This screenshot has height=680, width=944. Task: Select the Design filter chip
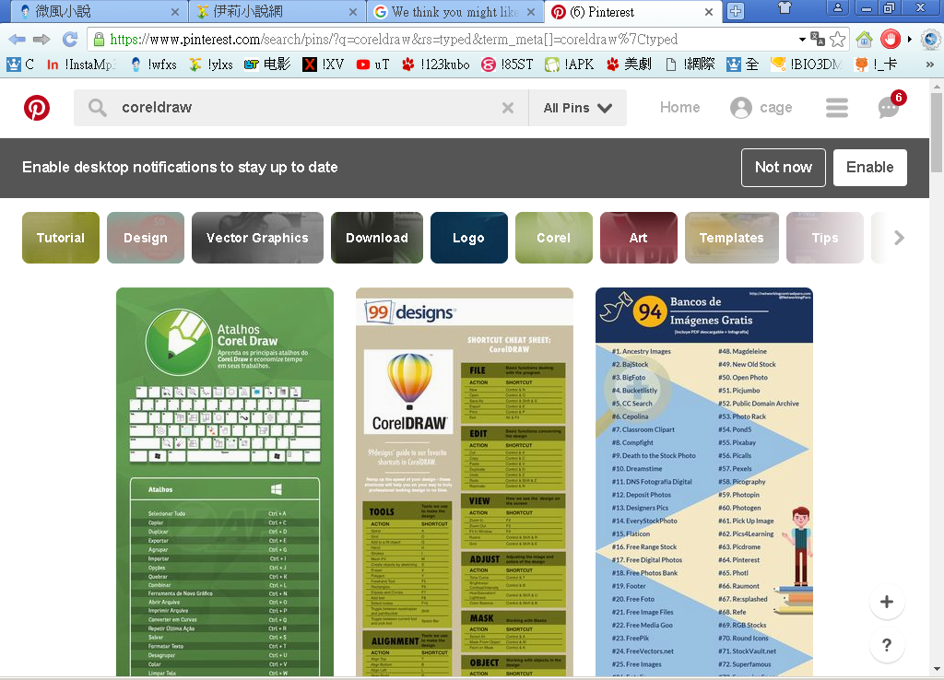tap(146, 238)
